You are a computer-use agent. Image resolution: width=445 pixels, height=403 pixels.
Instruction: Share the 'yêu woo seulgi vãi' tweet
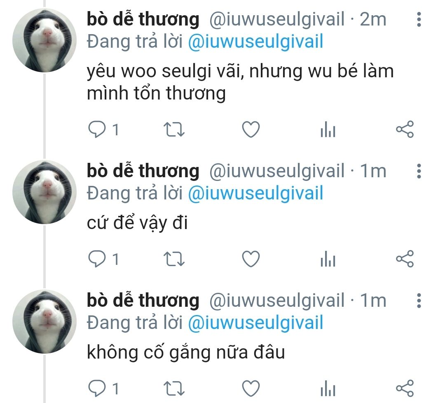(405, 130)
